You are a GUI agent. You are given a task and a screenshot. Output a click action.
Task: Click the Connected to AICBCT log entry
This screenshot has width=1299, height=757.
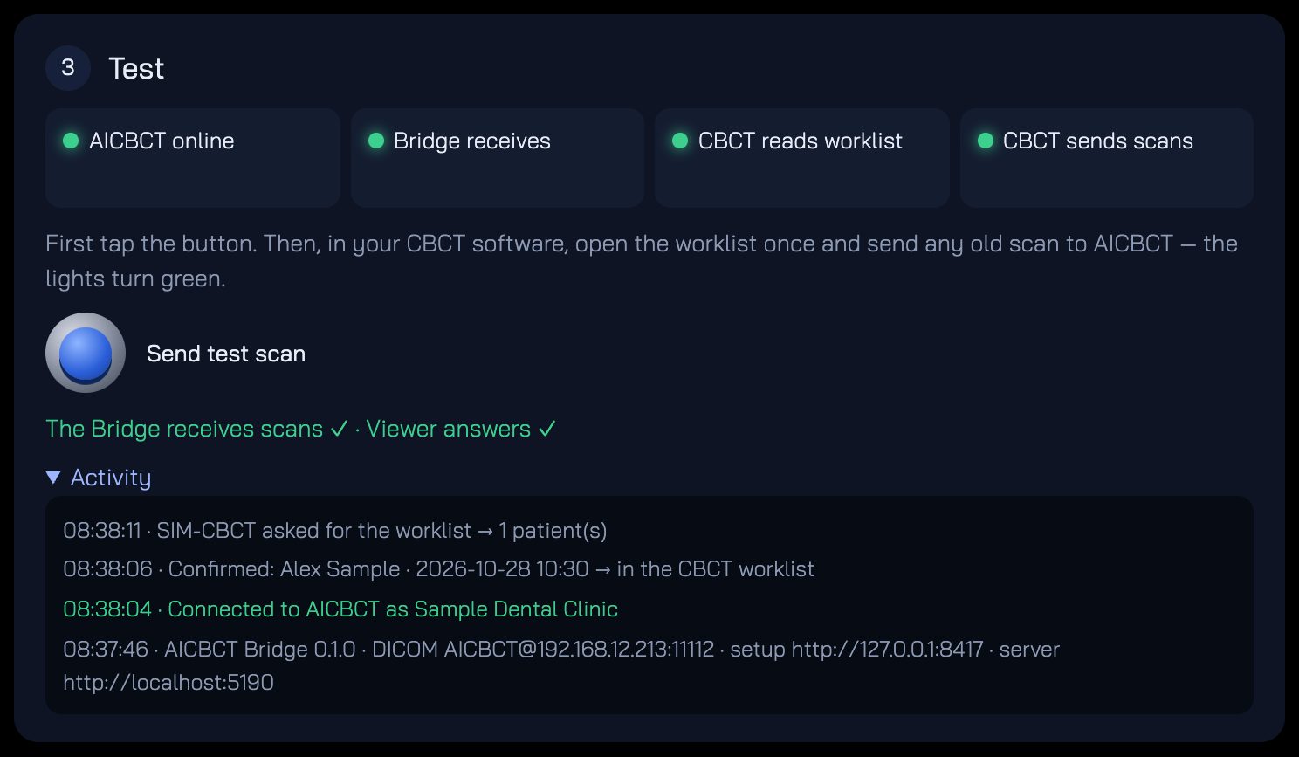340,609
